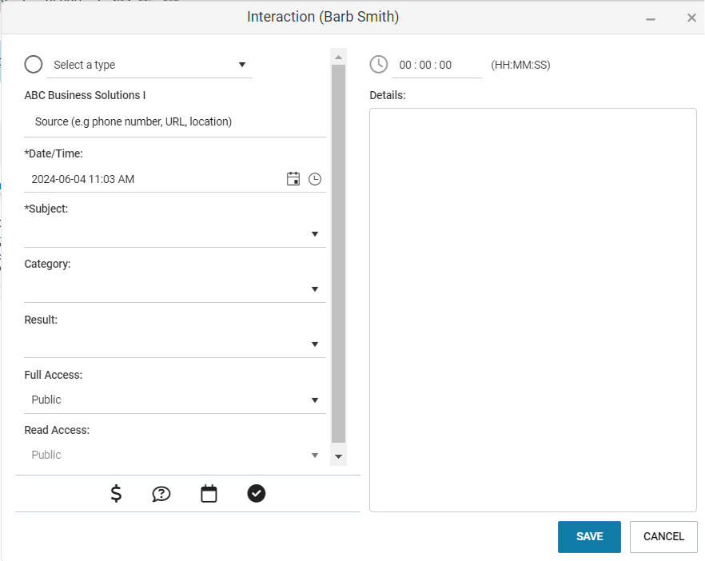
Task: Select the interaction type radio circle
Action: 34,64
